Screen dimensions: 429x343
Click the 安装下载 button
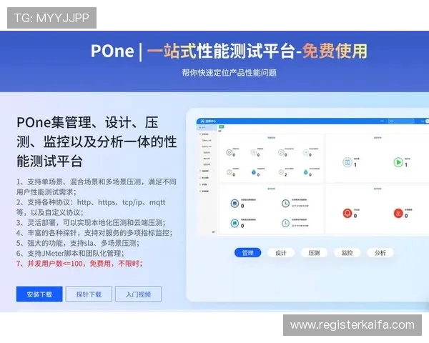point(39,294)
